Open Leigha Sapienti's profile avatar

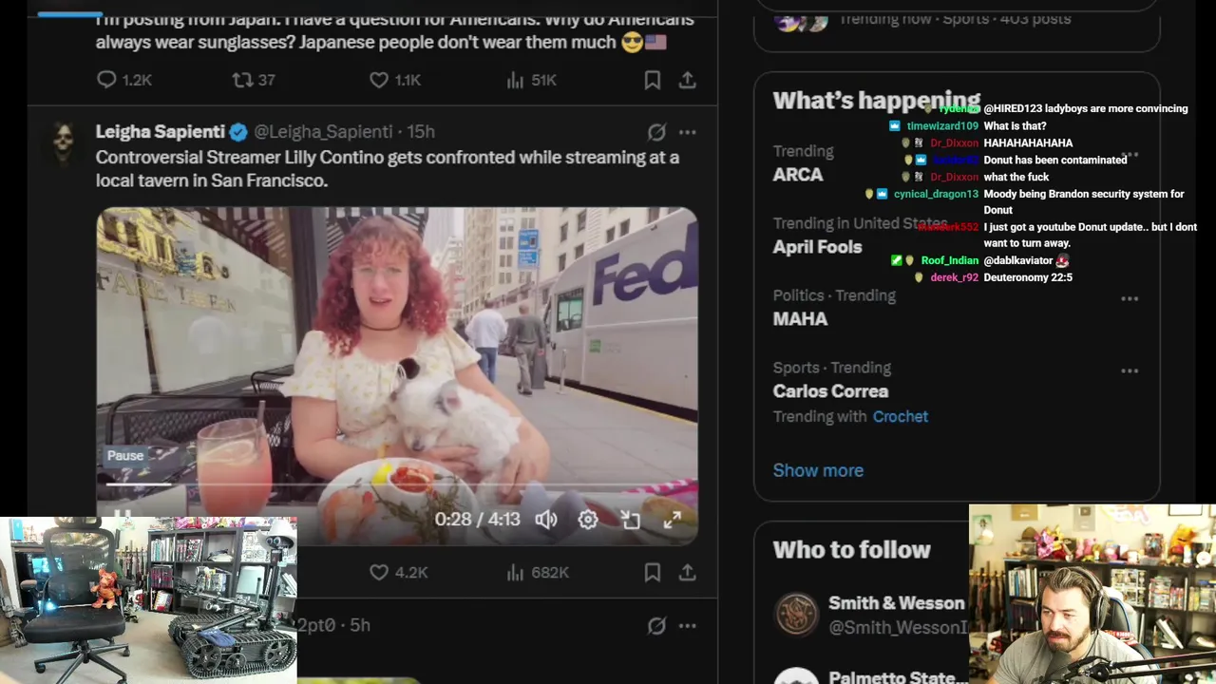coord(64,141)
